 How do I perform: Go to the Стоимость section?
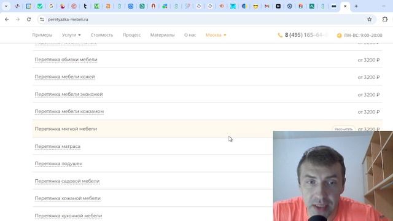(x=102, y=35)
